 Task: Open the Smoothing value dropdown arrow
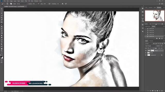pos(60,4)
